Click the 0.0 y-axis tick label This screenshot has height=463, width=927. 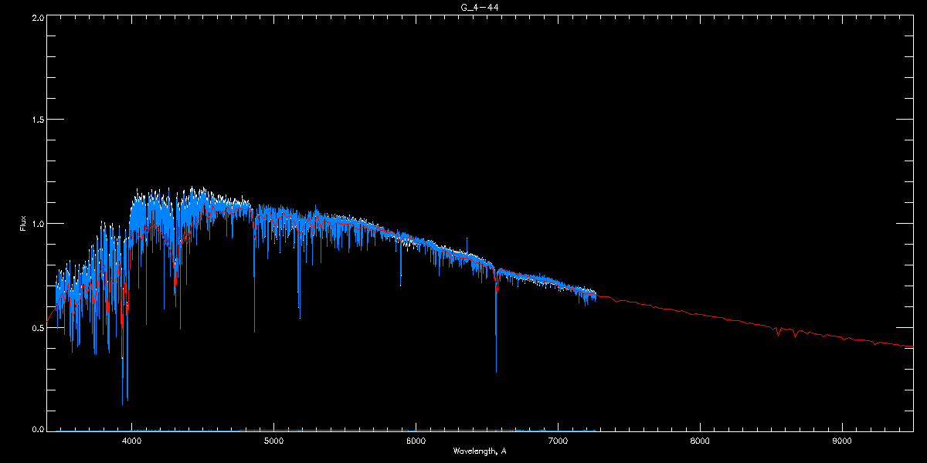click(37, 428)
